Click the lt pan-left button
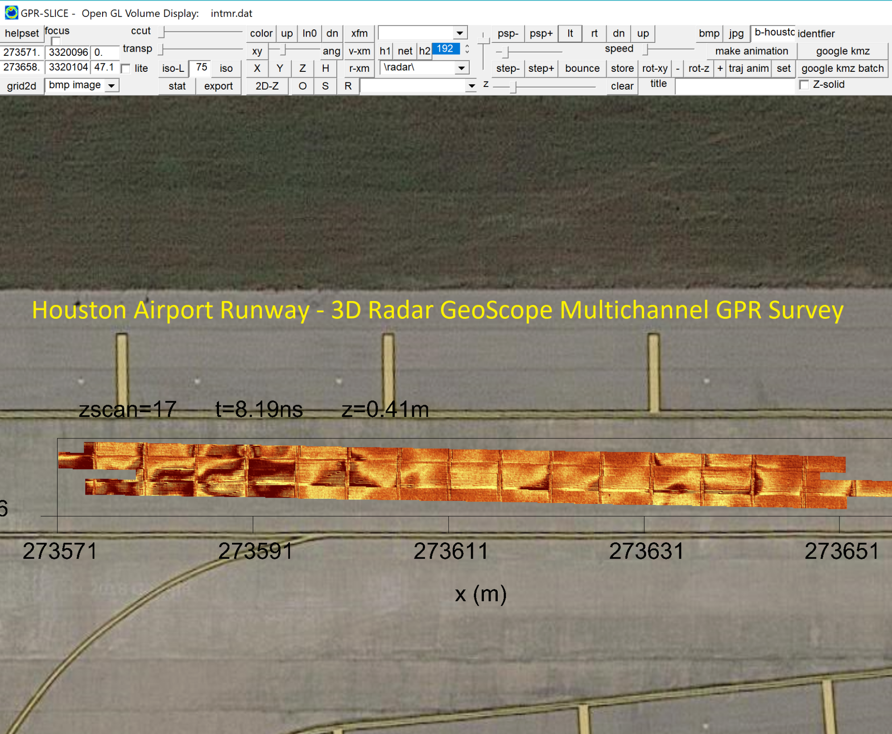The height and width of the screenshot is (734, 892). pyautogui.click(x=570, y=33)
